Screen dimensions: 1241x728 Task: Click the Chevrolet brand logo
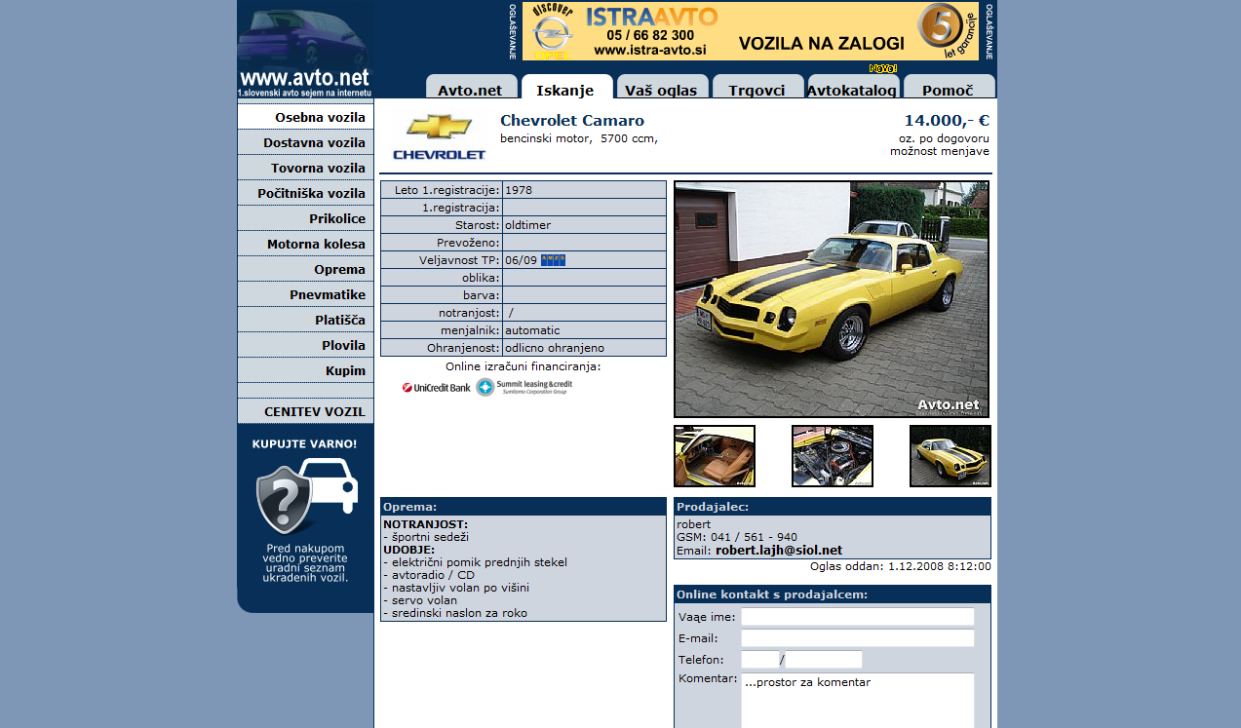point(439,136)
